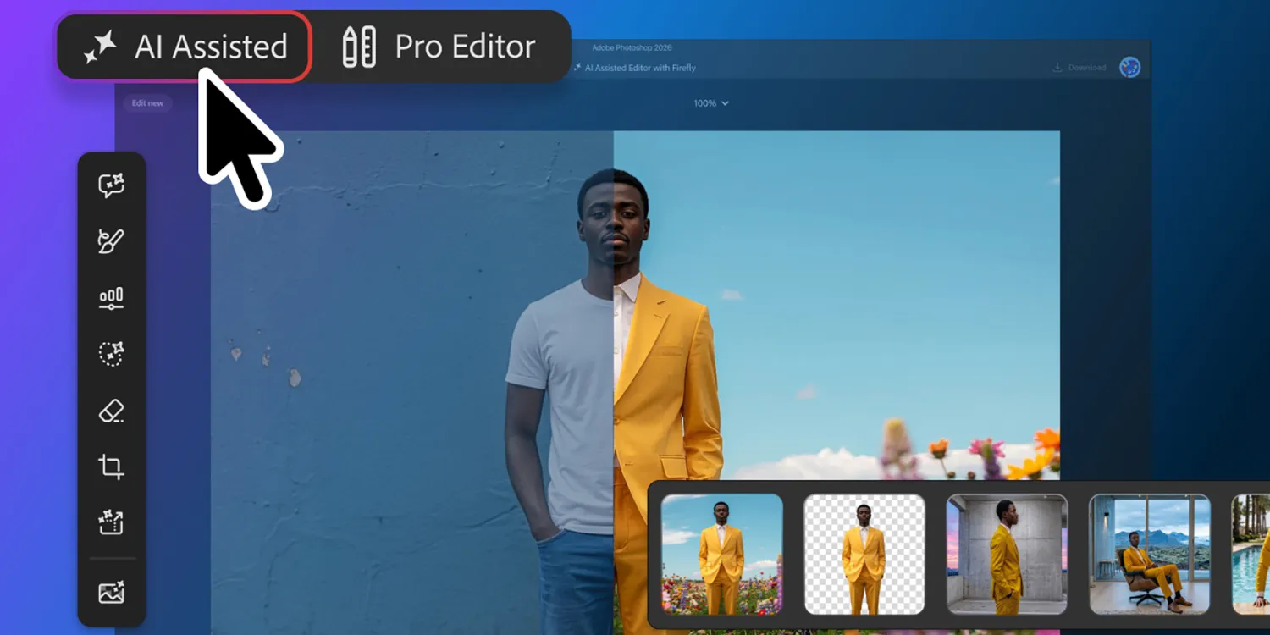This screenshot has width=1270, height=635.
Task: Select the seated office chair thumbnail
Action: (x=1149, y=555)
